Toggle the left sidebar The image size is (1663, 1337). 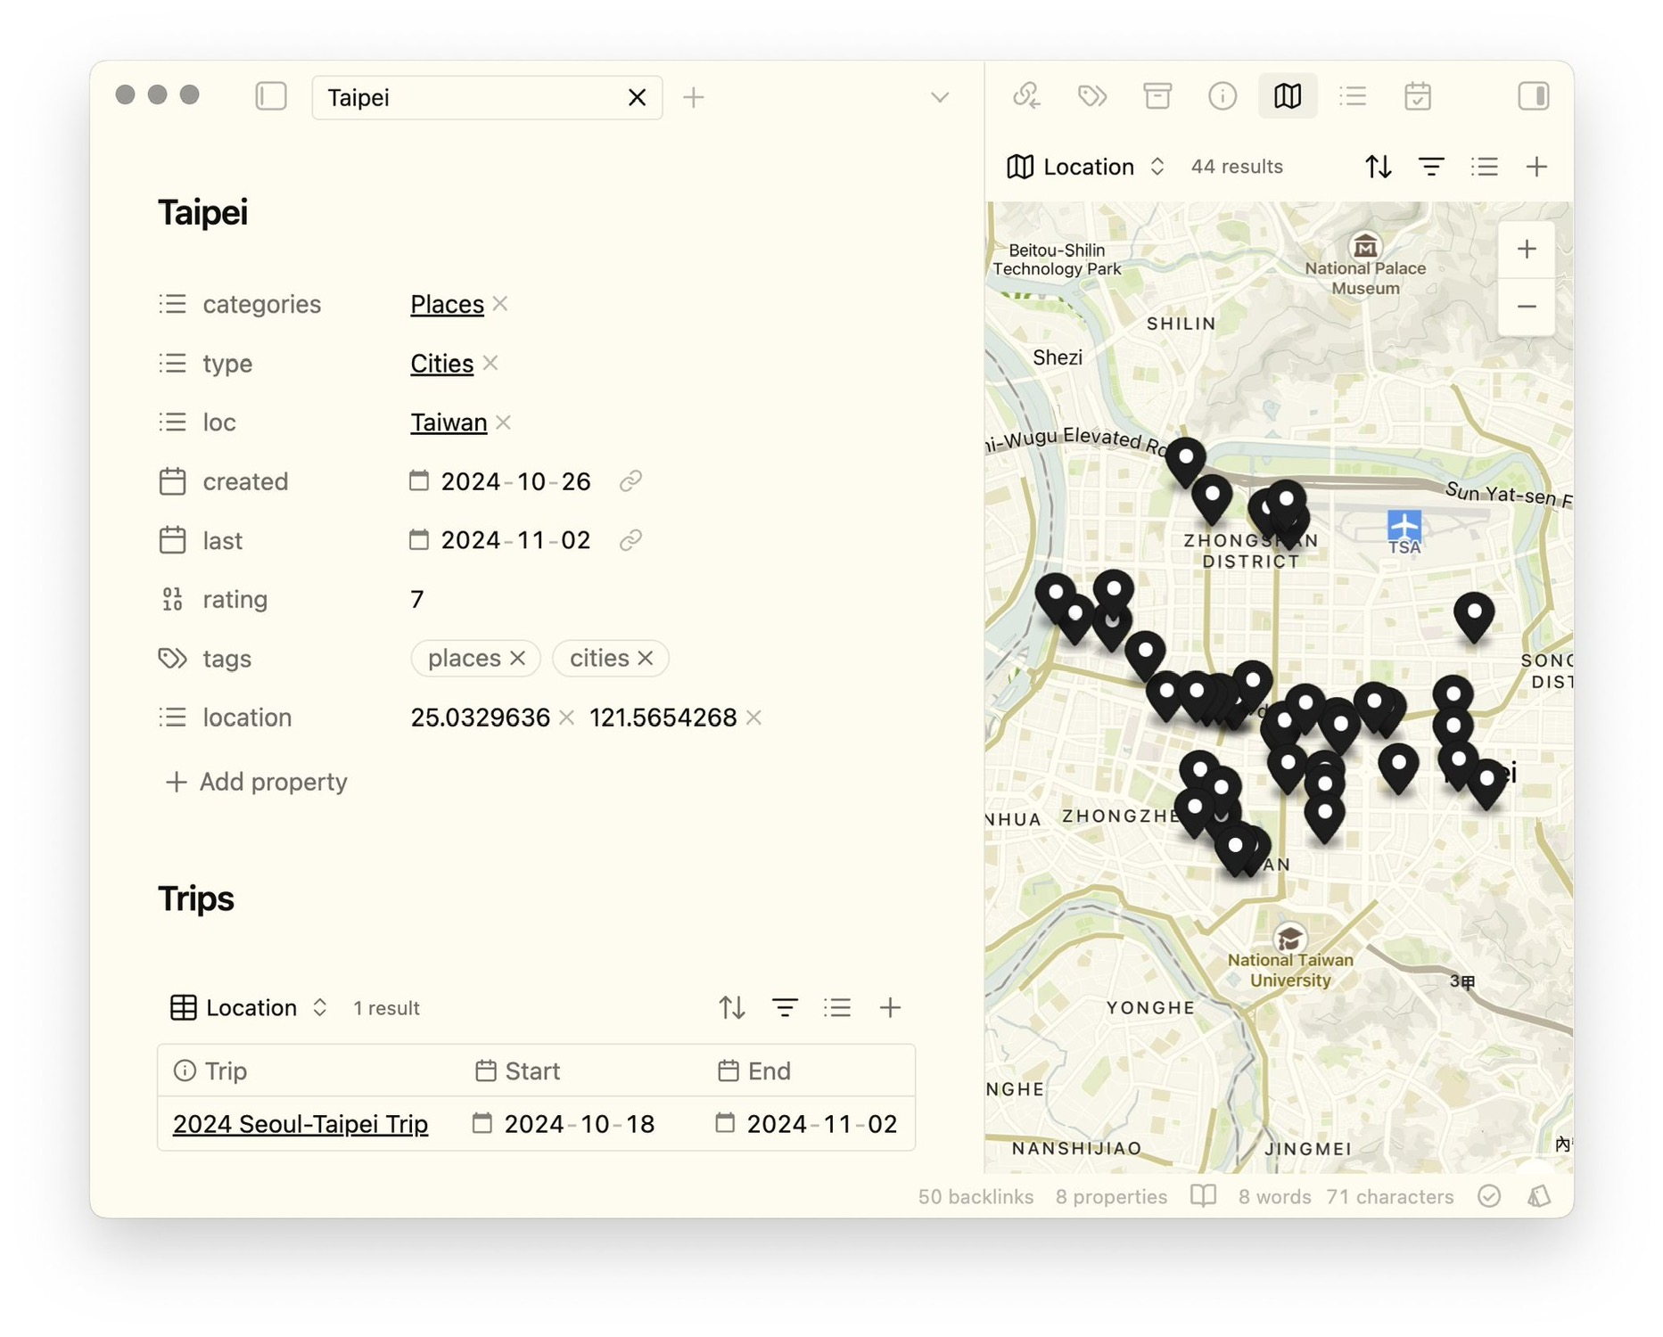coord(271,96)
